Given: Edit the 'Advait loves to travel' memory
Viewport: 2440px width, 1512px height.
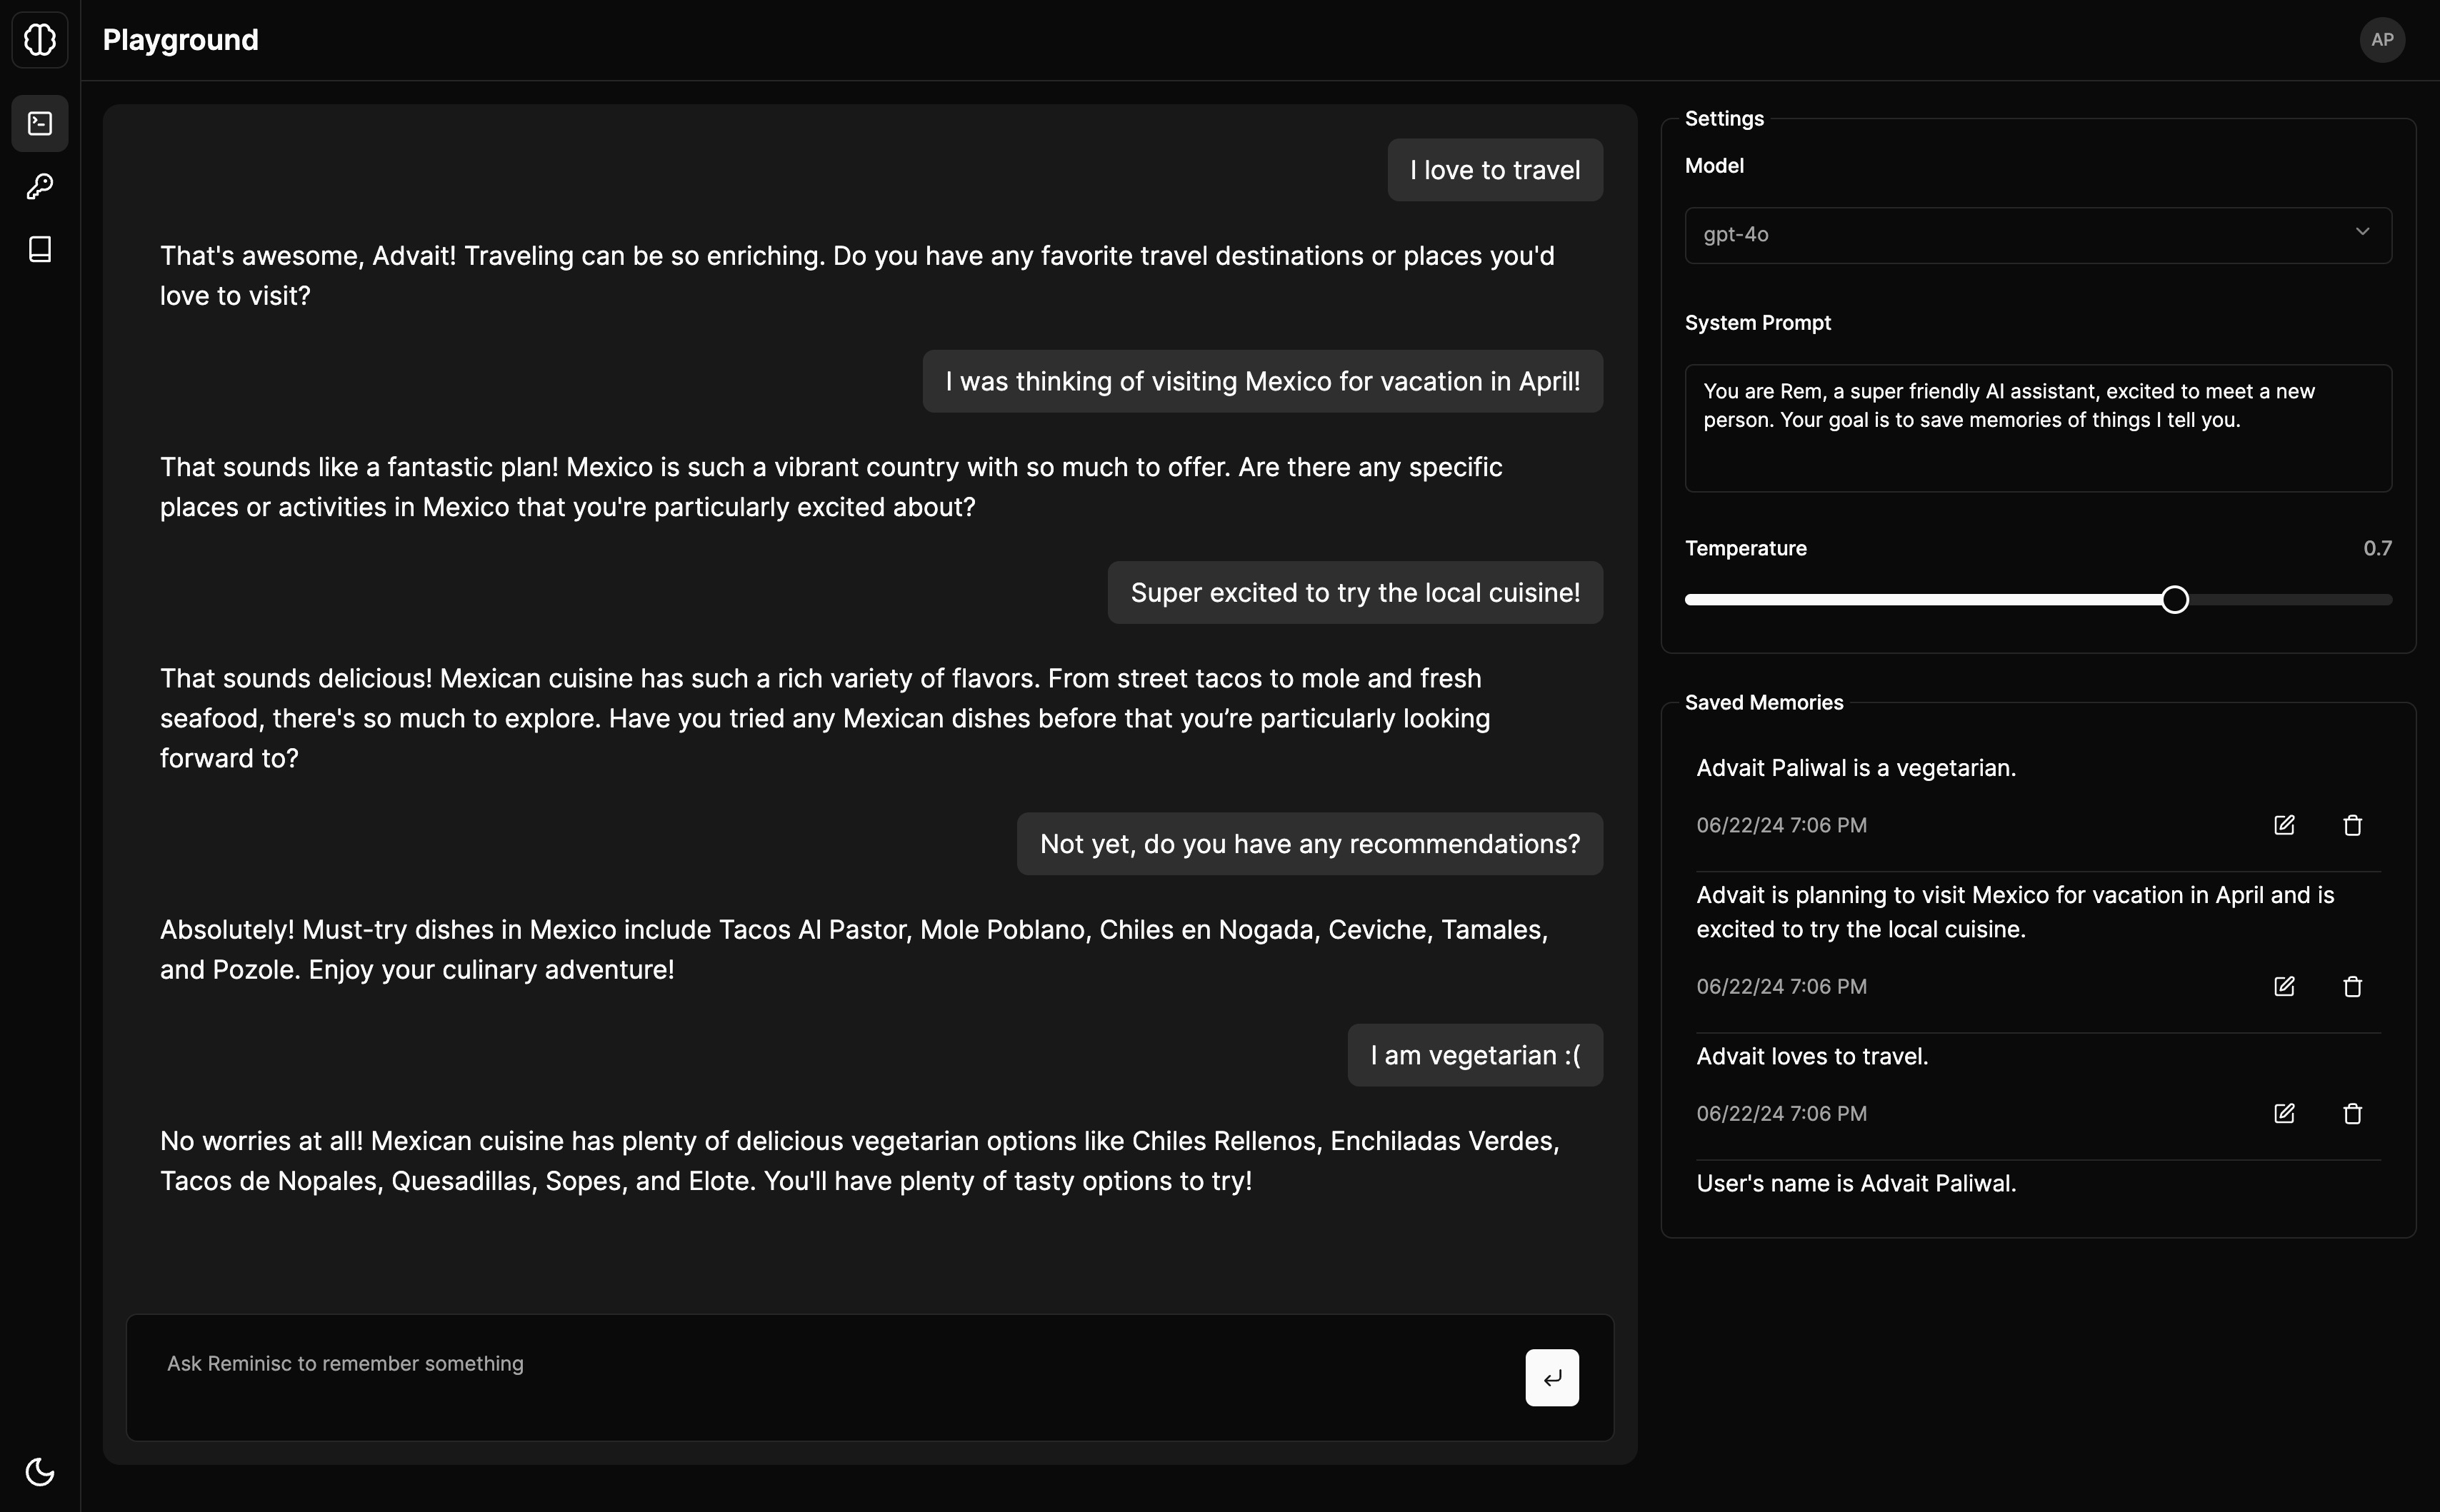Looking at the screenshot, I should tap(2284, 1113).
